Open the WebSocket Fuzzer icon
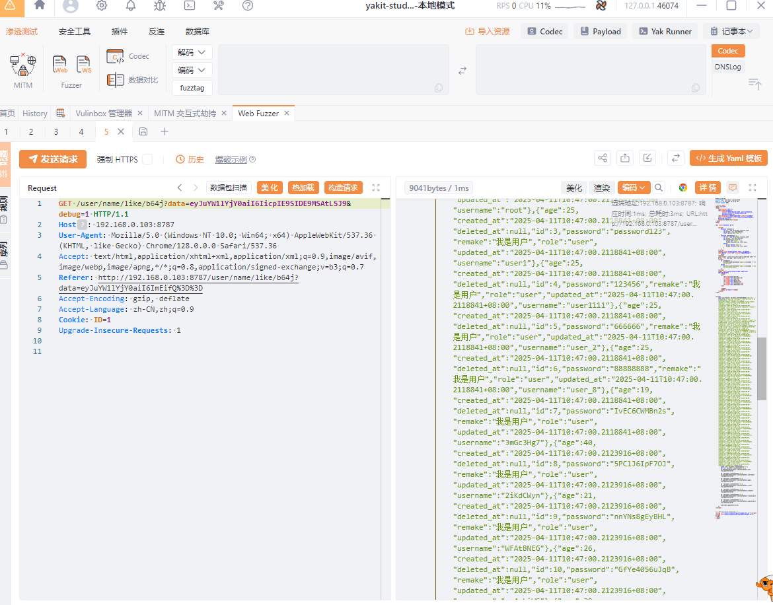The height and width of the screenshot is (605, 773). pos(84,64)
